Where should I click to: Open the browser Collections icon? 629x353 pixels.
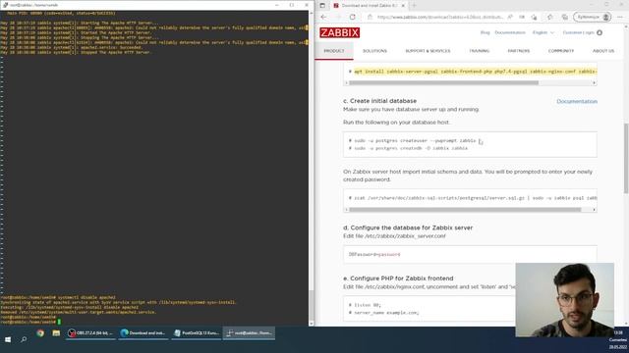564,17
